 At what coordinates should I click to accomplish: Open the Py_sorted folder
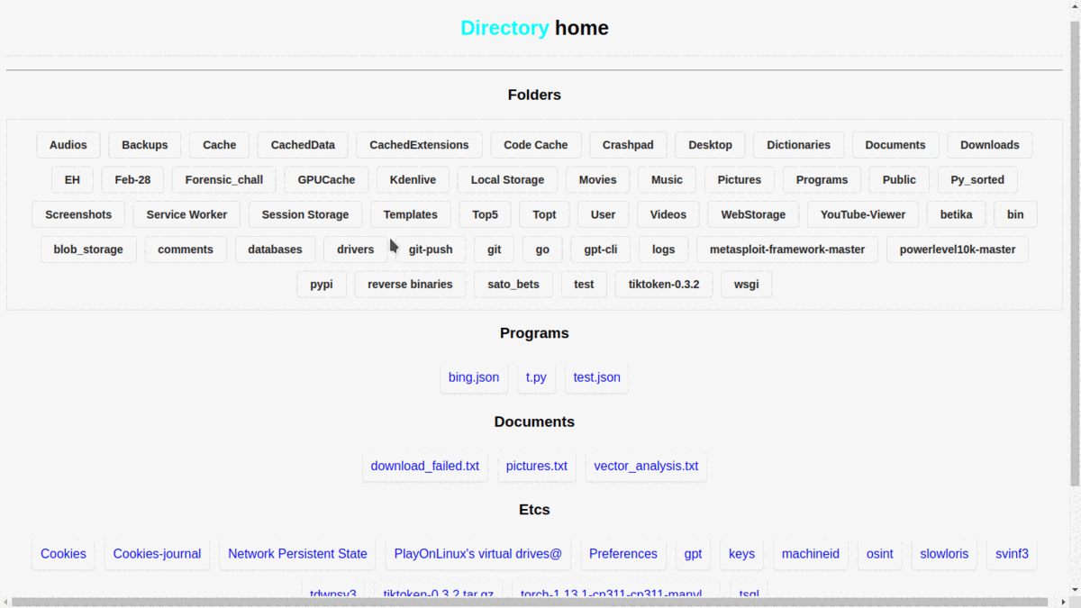pos(977,180)
